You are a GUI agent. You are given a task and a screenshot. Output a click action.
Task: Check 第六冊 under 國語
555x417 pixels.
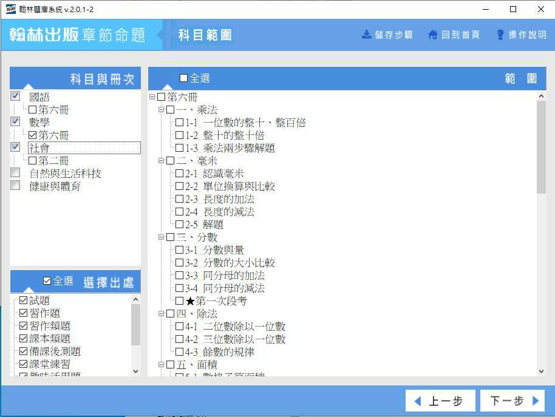pyautogui.click(x=33, y=110)
